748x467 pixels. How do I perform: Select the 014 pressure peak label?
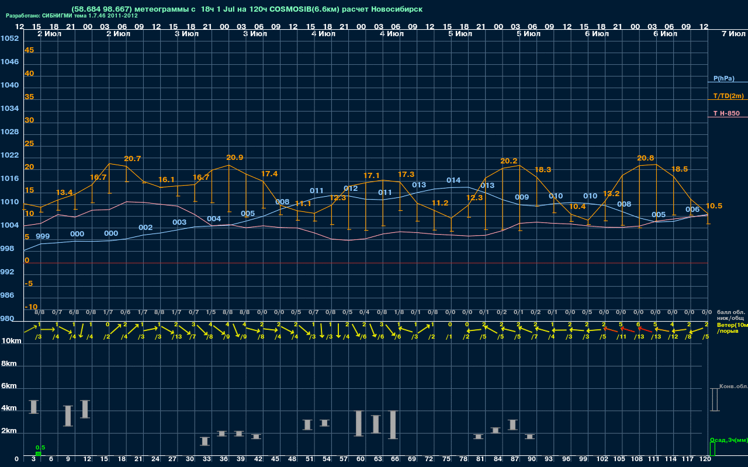coord(453,180)
